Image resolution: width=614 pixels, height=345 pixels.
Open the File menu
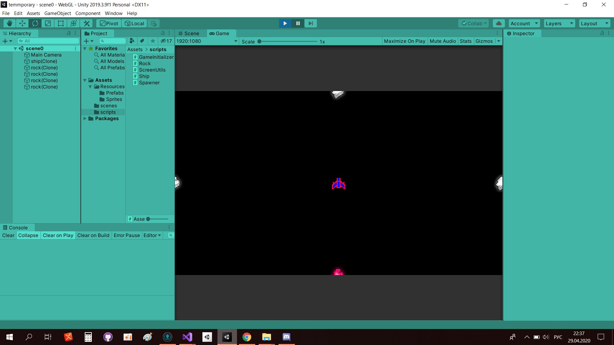(x=6, y=13)
